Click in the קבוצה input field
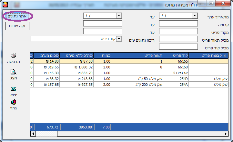 coord(178,23)
